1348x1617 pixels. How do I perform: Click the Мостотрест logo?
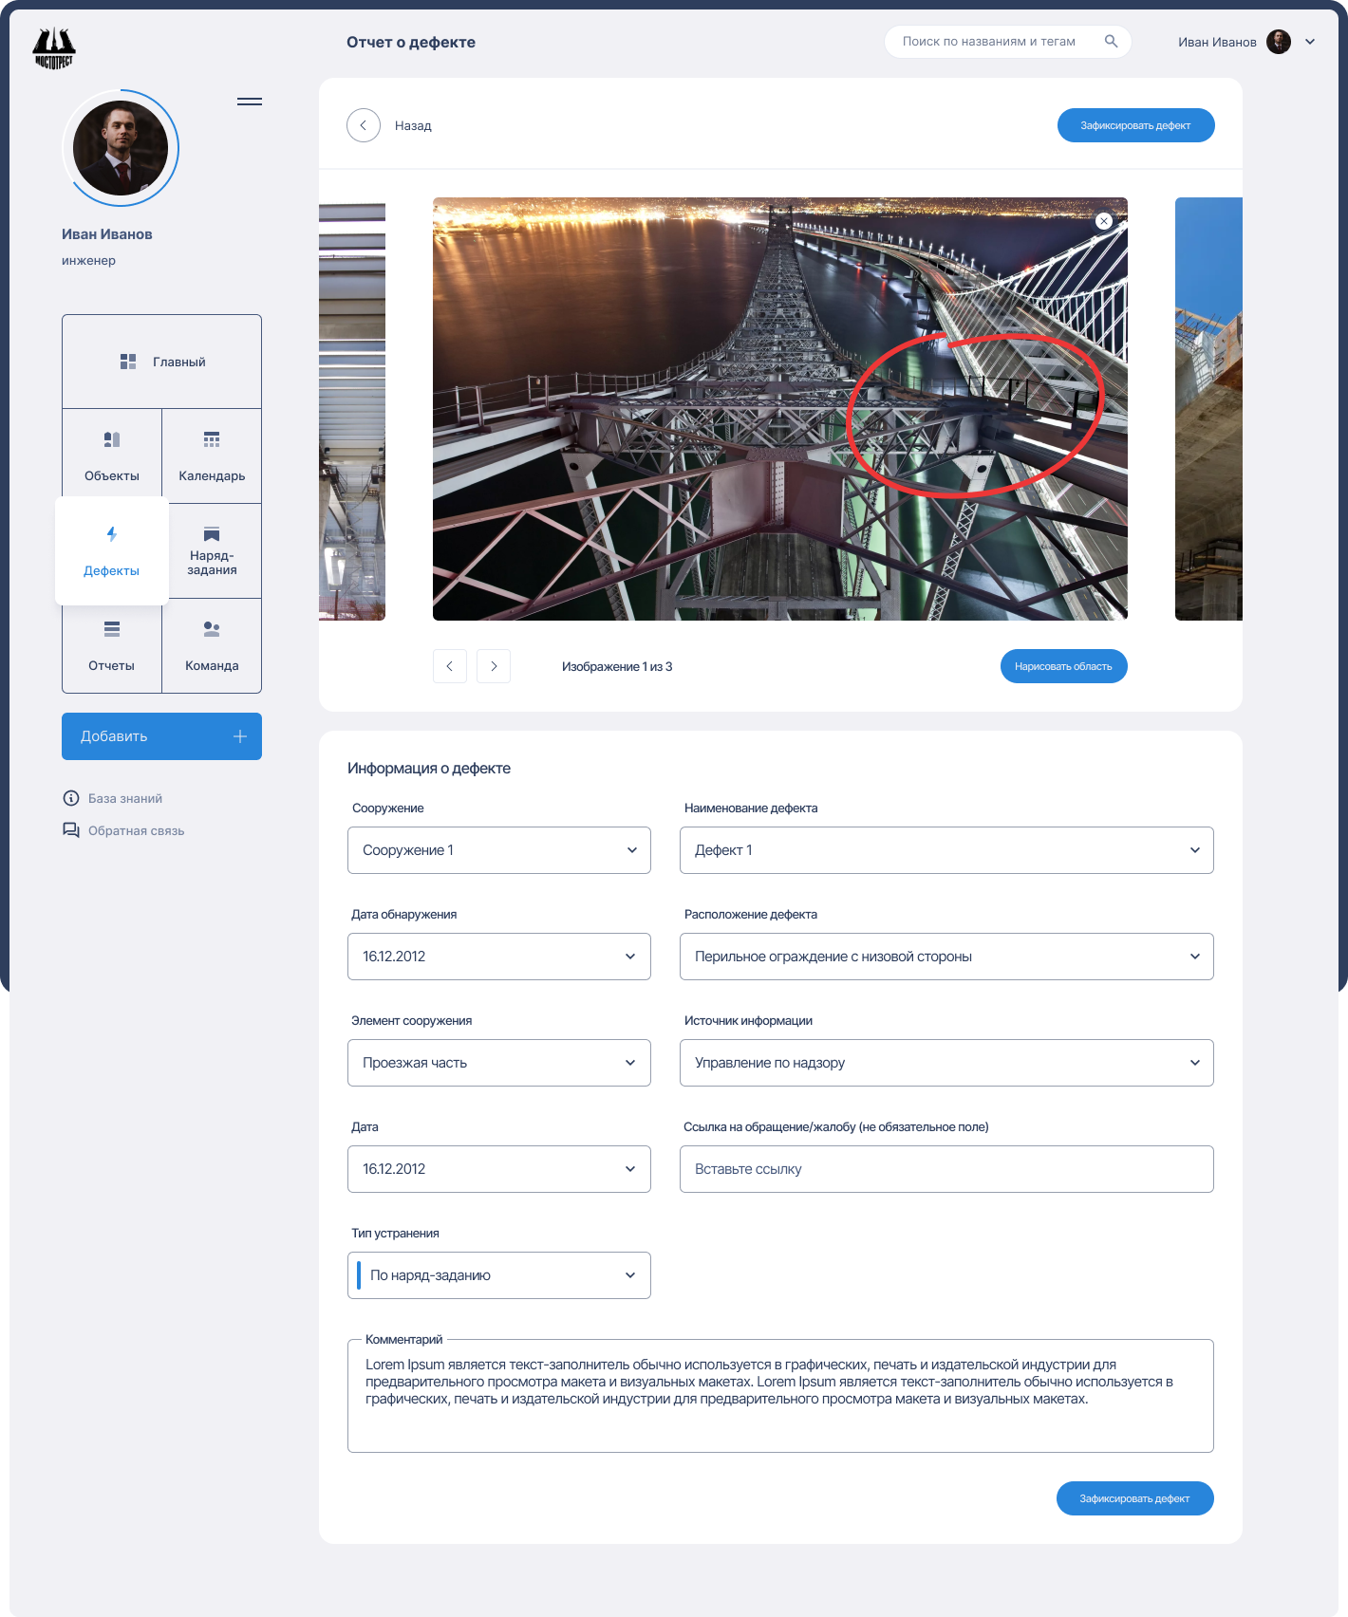click(x=54, y=47)
